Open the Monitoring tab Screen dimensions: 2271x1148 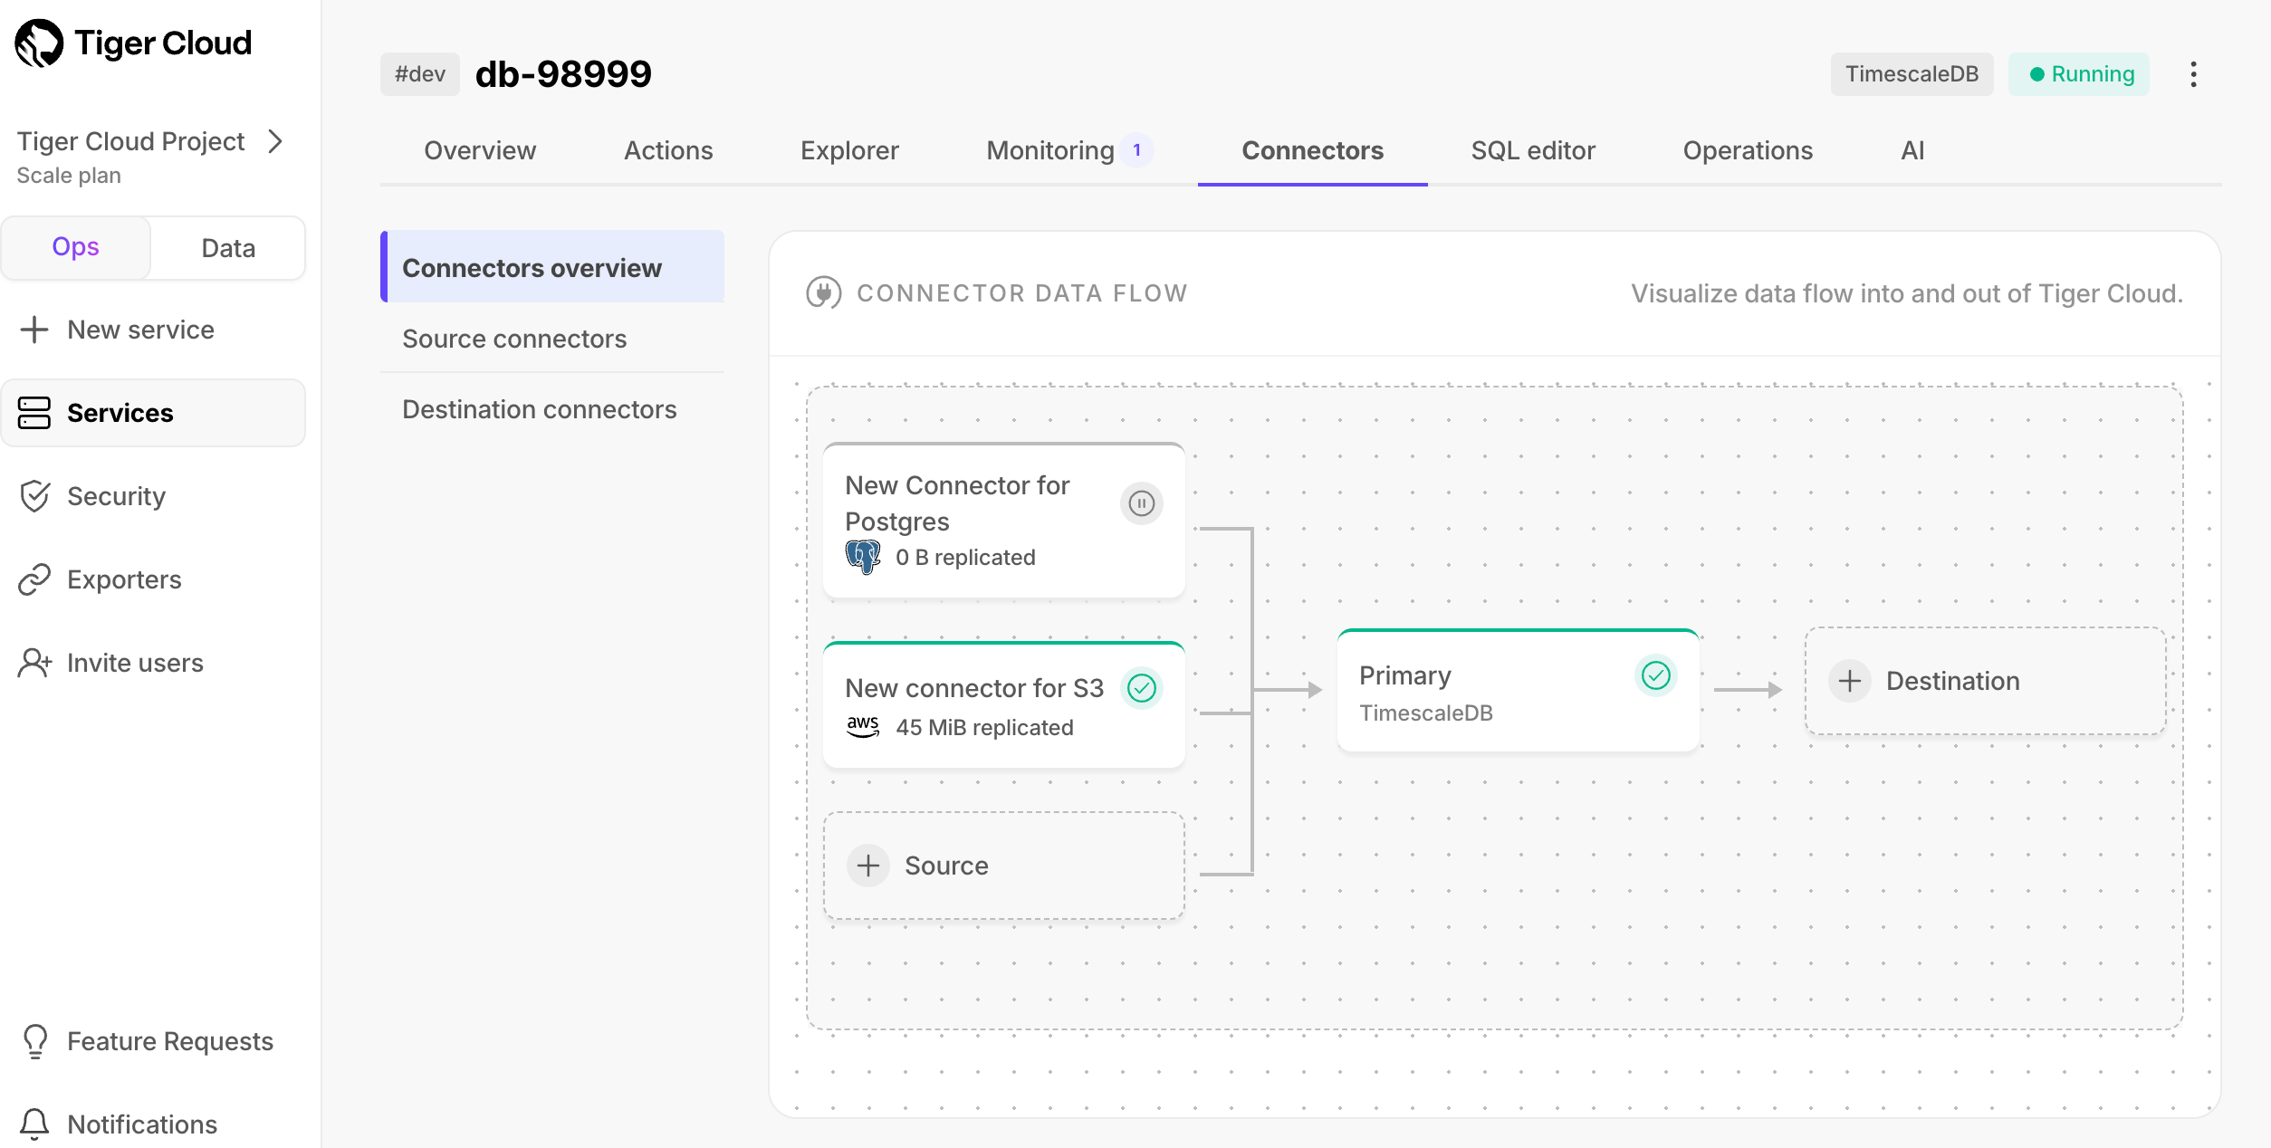(1050, 150)
